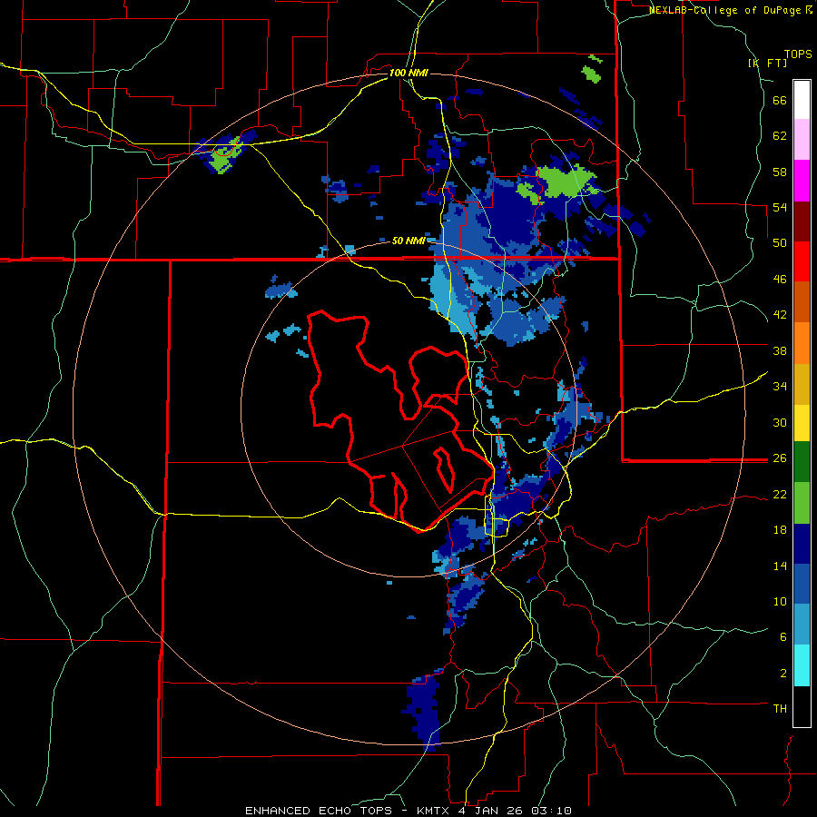Select the cyan swatch on the scale
This screenshot has height=817, width=817.
[802, 665]
